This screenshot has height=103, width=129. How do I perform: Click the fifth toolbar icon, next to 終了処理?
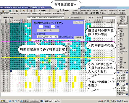31,11
